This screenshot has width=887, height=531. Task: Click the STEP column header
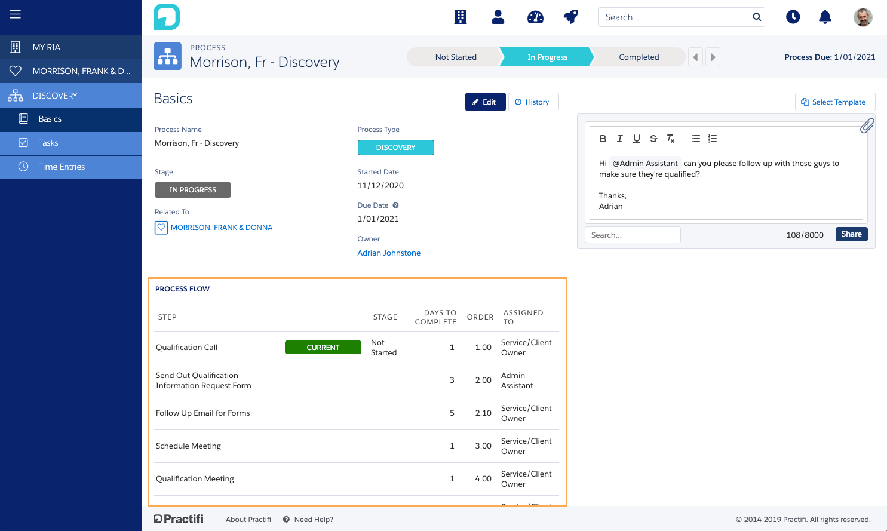pos(167,317)
